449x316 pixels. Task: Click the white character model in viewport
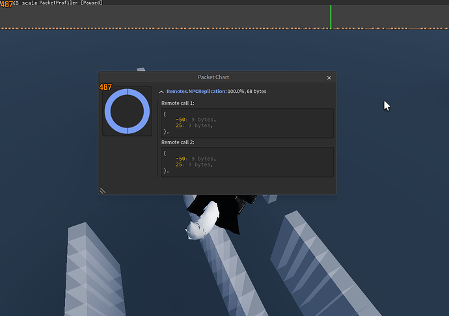203,220
